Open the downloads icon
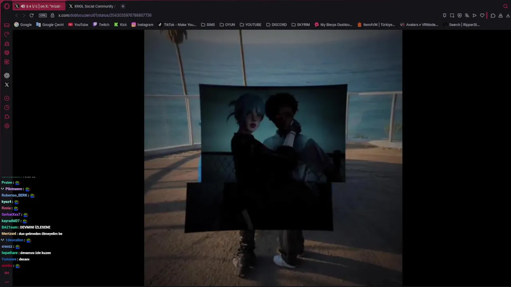511x287 pixels. 508,16
